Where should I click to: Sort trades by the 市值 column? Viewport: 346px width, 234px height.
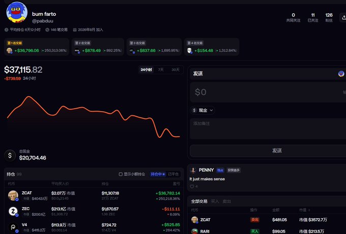304,210
